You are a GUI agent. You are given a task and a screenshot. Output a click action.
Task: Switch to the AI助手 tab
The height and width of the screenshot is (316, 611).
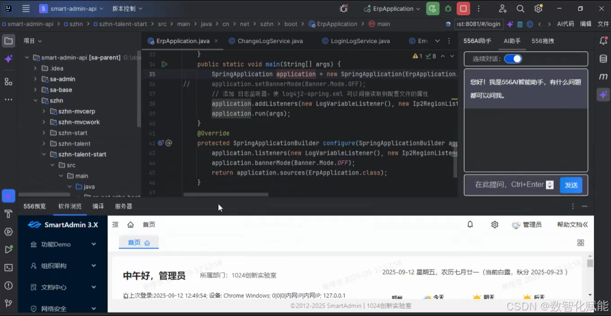click(511, 41)
